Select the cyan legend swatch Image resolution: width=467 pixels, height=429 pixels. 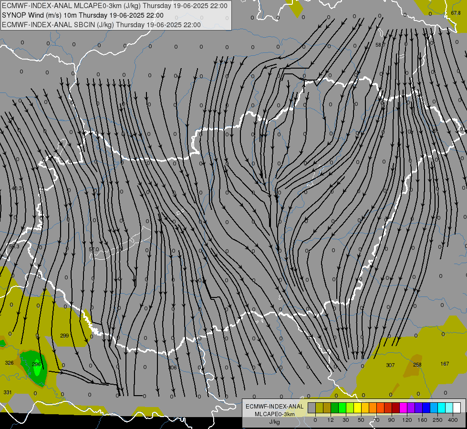tap(442, 408)
